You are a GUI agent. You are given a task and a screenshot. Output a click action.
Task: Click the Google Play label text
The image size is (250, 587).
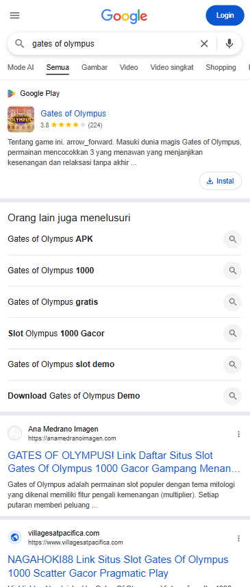point(40,94)
